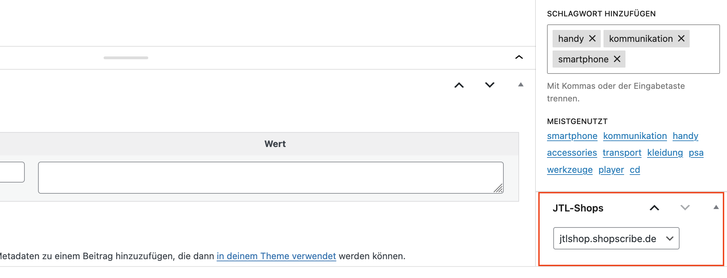Toggle the custom fields panel triangle
Screen dimensions: 727x278
click(521, 85)
